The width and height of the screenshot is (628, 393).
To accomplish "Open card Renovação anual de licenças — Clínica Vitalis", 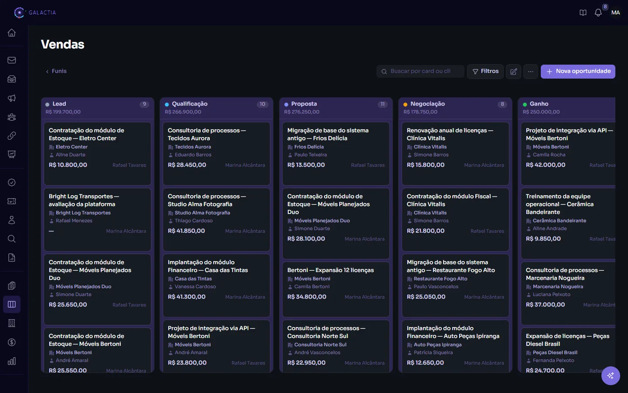I will [455, 154].
